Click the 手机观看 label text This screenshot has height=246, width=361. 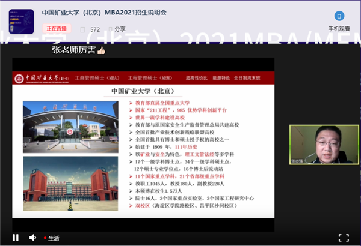click(339, 29)
